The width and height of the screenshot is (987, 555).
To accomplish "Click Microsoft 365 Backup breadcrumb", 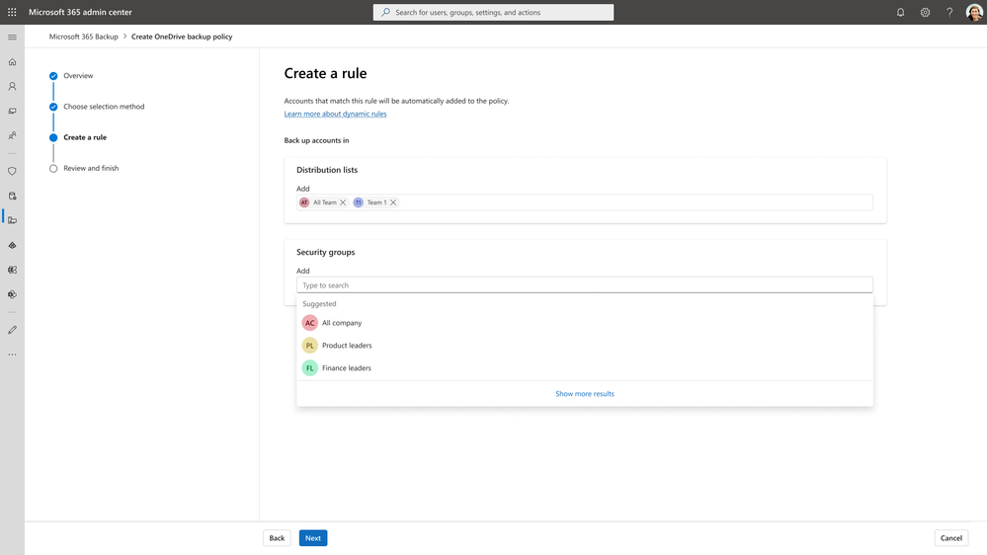I will click(x=84, y=37).
